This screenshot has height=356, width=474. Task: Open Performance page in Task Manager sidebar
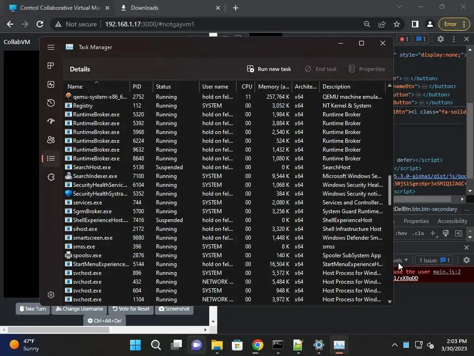pyautogui.click(x=51, y=84)
